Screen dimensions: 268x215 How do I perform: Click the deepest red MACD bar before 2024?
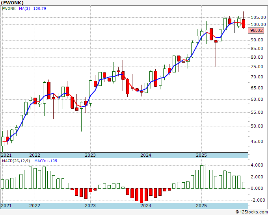pos(141,196)
